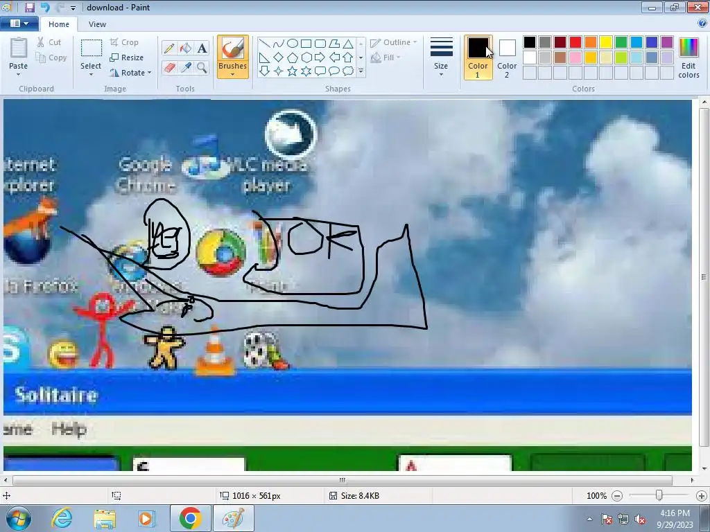Screen dimensions: 710x532
Task: Open the Select dropdown arrow
Action: [x=91, y=75]
